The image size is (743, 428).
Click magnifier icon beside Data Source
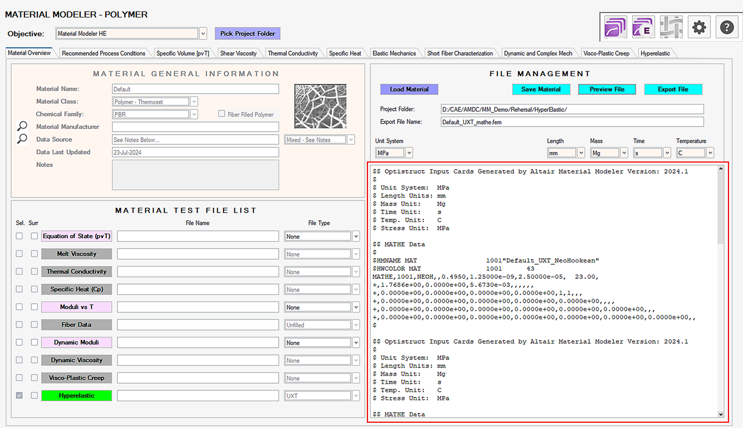pyautogui.click(x=22, y=139)
